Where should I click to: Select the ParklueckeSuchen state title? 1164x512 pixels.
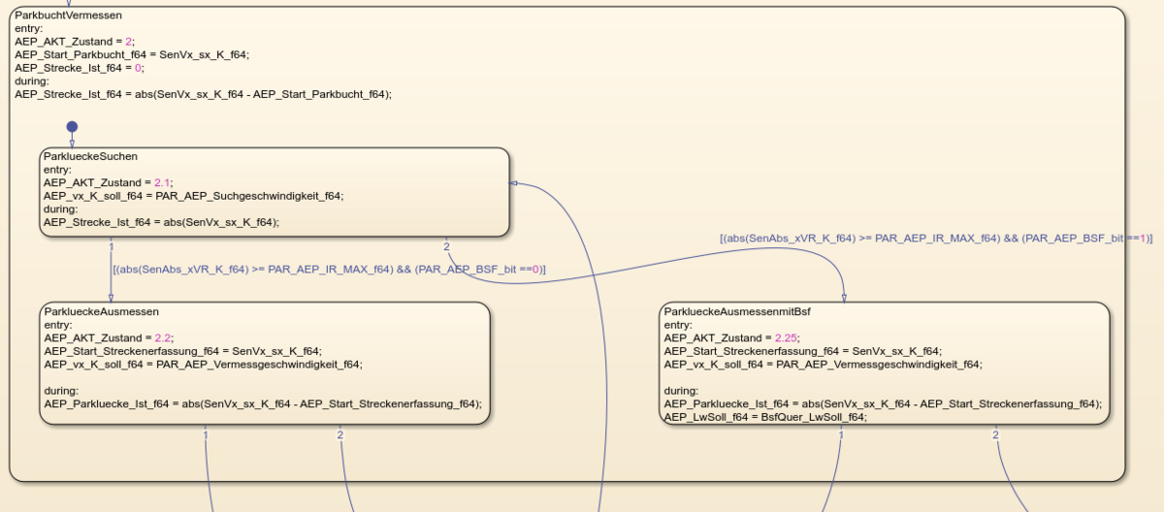point(90,156)
